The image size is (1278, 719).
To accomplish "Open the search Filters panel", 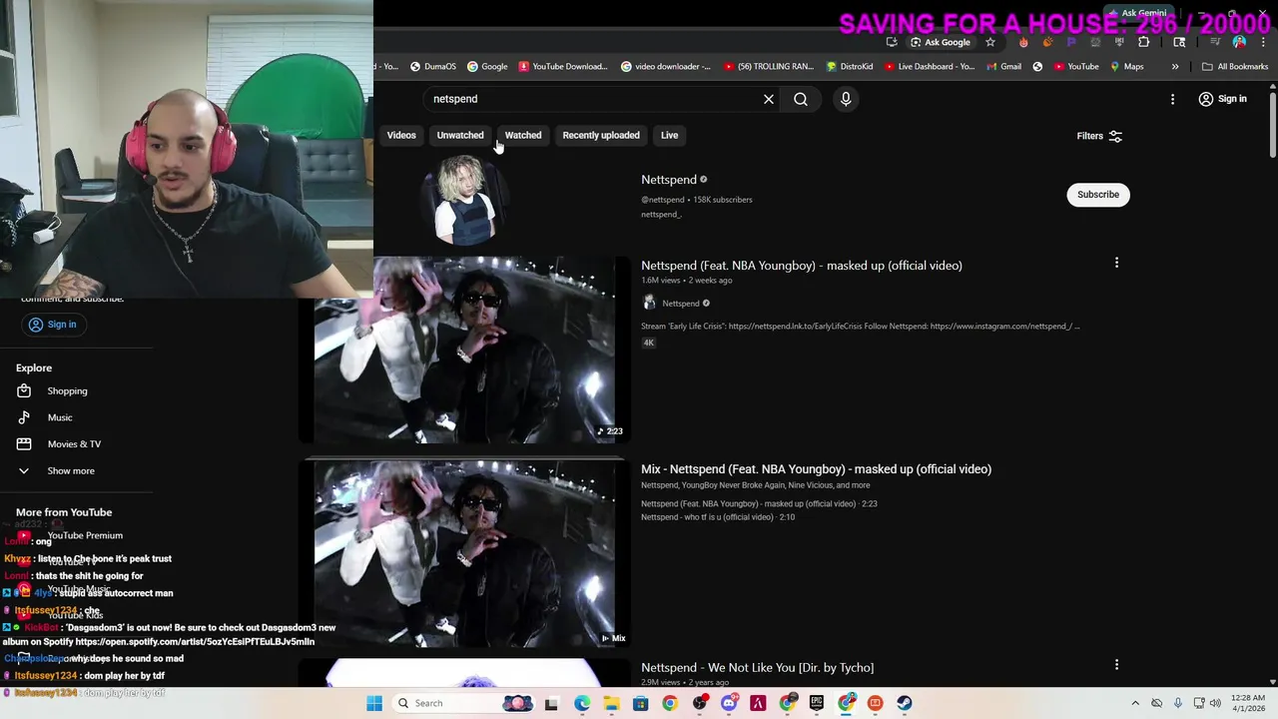I will pos(1099,136).
